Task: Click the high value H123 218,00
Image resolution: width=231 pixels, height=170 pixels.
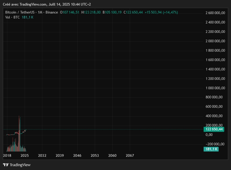Action: [91, 12]
